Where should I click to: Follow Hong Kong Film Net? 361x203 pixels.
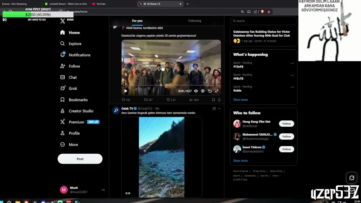pos(287,123)
